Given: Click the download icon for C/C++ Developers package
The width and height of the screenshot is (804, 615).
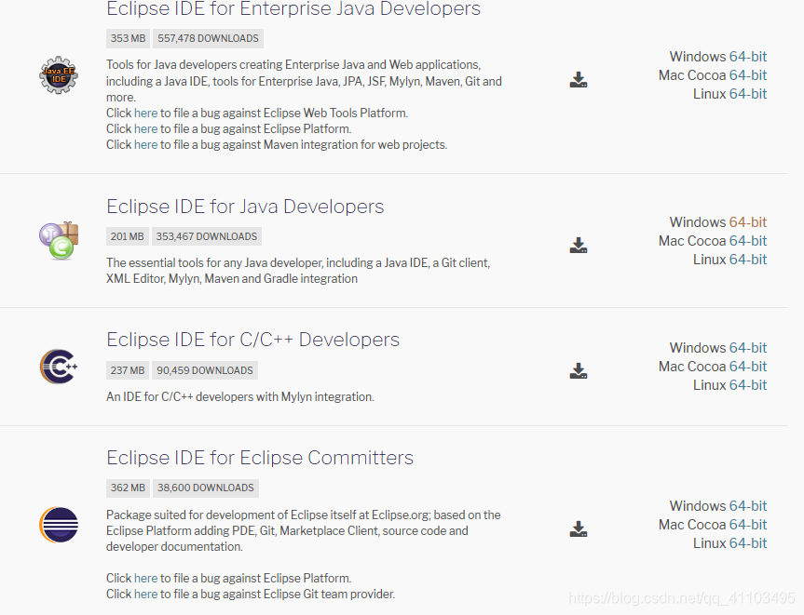Looking at the screenshot, I should [x=578, y=371].
